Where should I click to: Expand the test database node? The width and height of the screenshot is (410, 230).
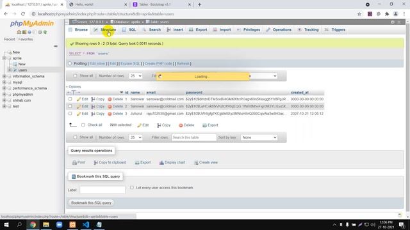[4, 107]
